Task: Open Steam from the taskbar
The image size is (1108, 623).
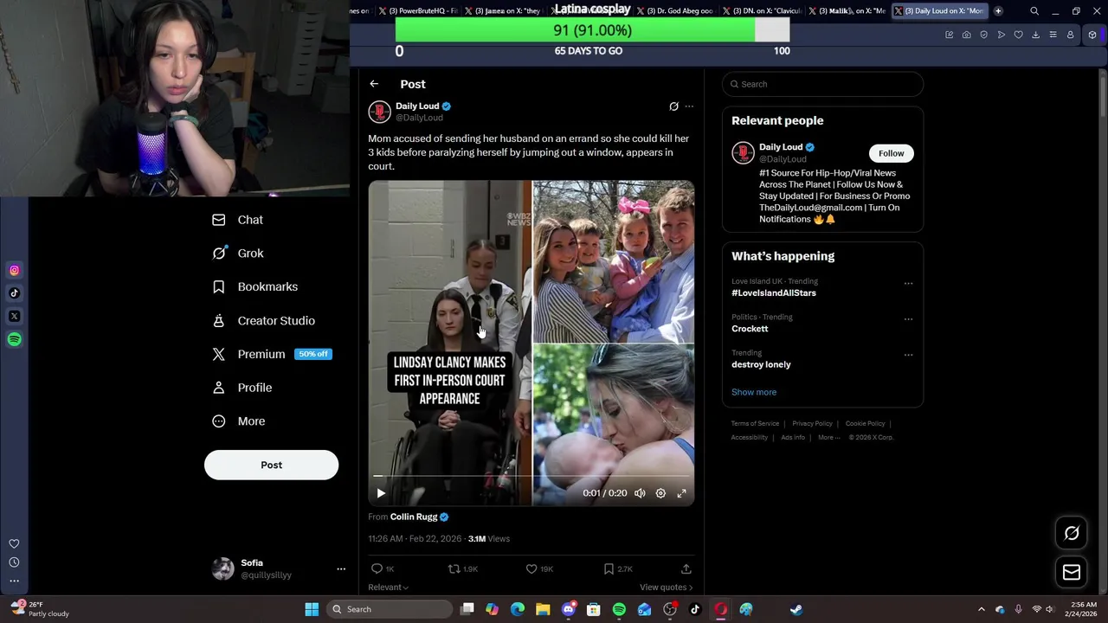Action: (796, 609)
